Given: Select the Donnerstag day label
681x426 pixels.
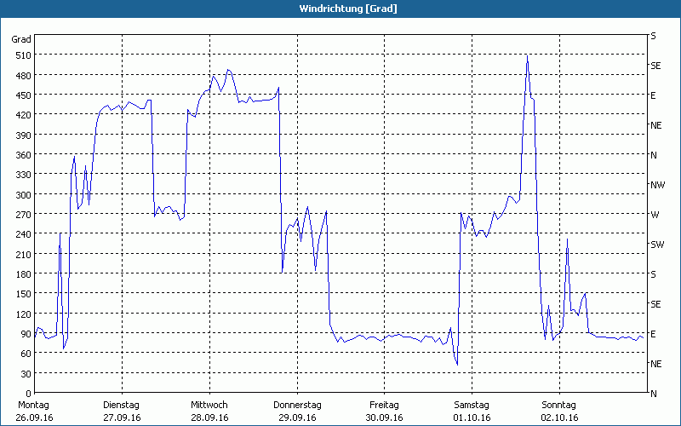Looking at the screenshot, I should (297, 405).
